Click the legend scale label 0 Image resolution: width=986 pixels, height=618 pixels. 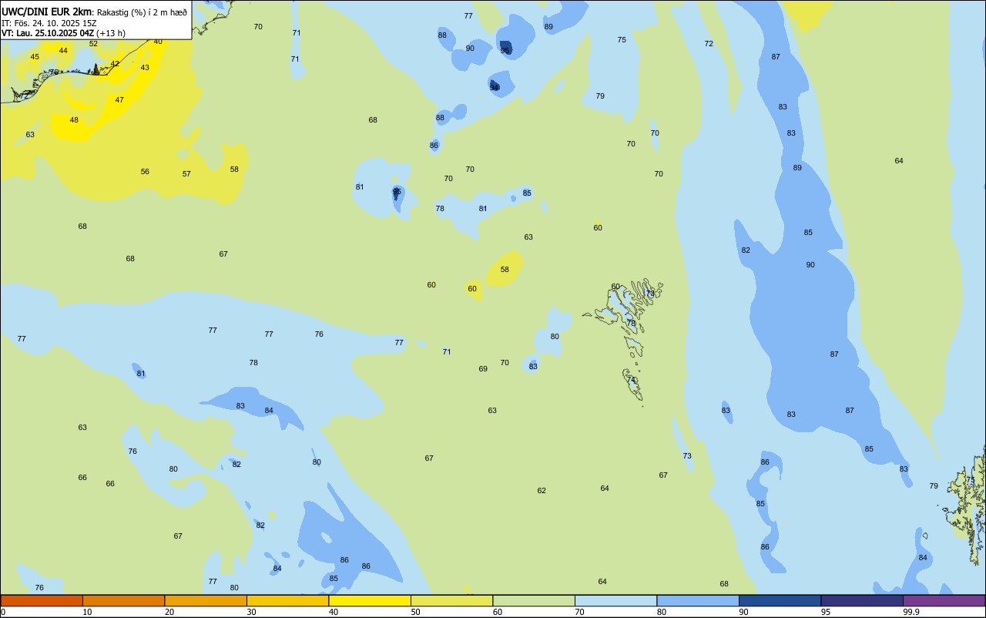pyautogui.click(x=3, y=612)
